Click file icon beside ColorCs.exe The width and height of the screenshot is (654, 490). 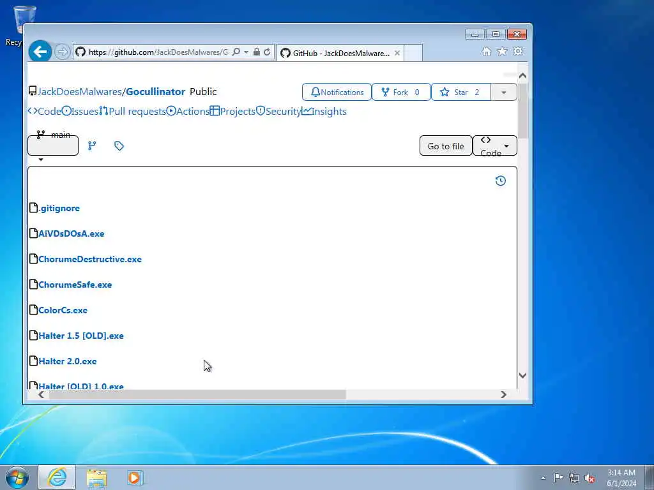(33, 309)
